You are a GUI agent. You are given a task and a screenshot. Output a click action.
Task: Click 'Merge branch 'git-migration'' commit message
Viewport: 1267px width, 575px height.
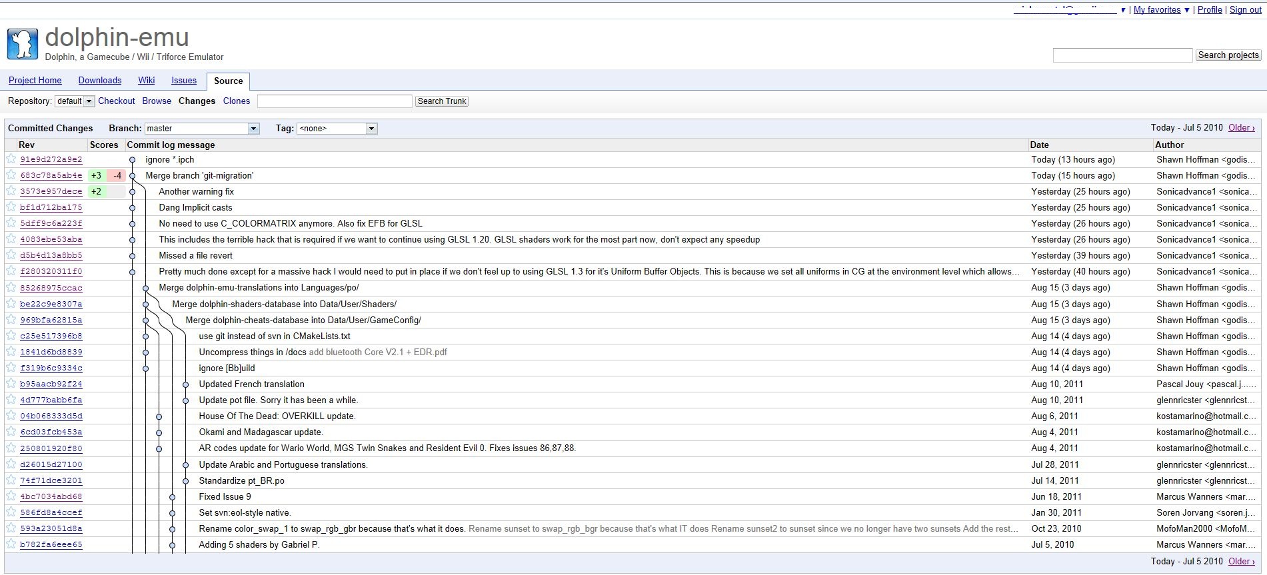pos(199,175)
